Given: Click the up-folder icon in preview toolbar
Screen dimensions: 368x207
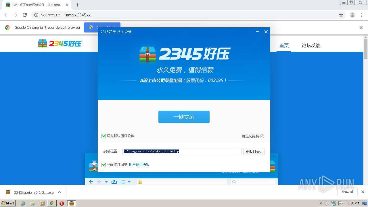Looking at the screenshot, I should [114, 182].
